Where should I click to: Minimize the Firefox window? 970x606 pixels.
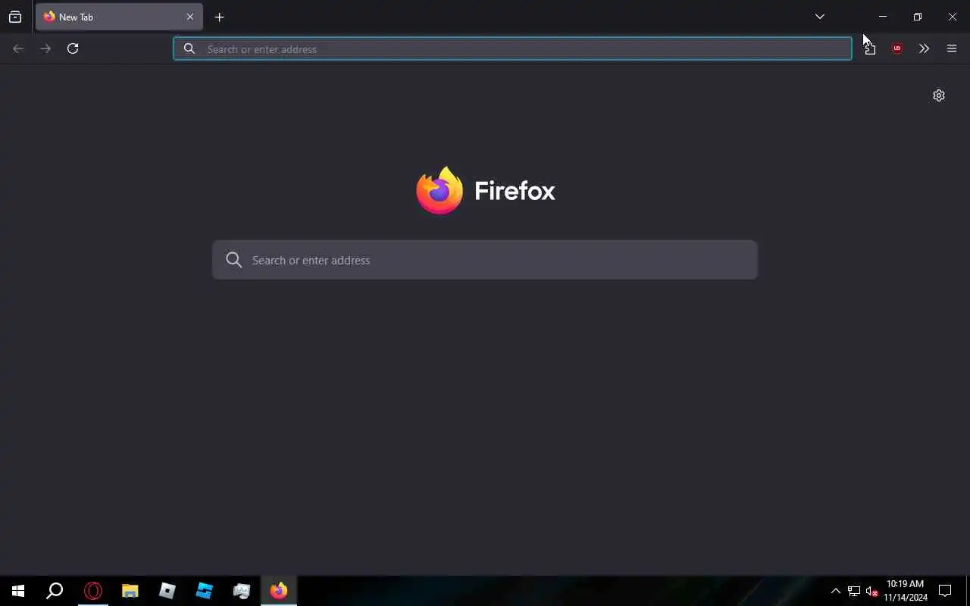(x=883, y=17)
